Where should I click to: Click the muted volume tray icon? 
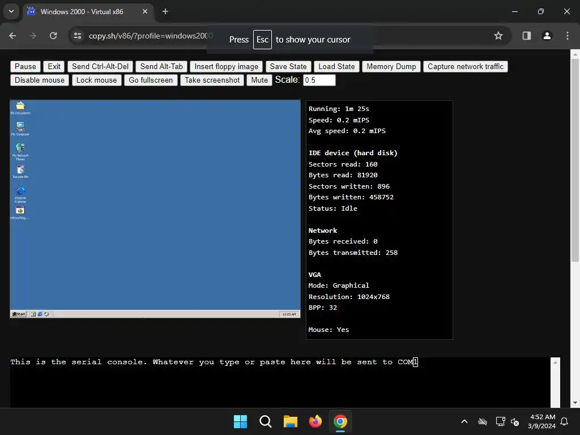point(514,421)
